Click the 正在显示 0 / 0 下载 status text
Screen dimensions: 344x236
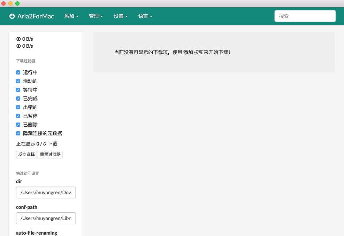pyautogui.click(x=37, y=144)
